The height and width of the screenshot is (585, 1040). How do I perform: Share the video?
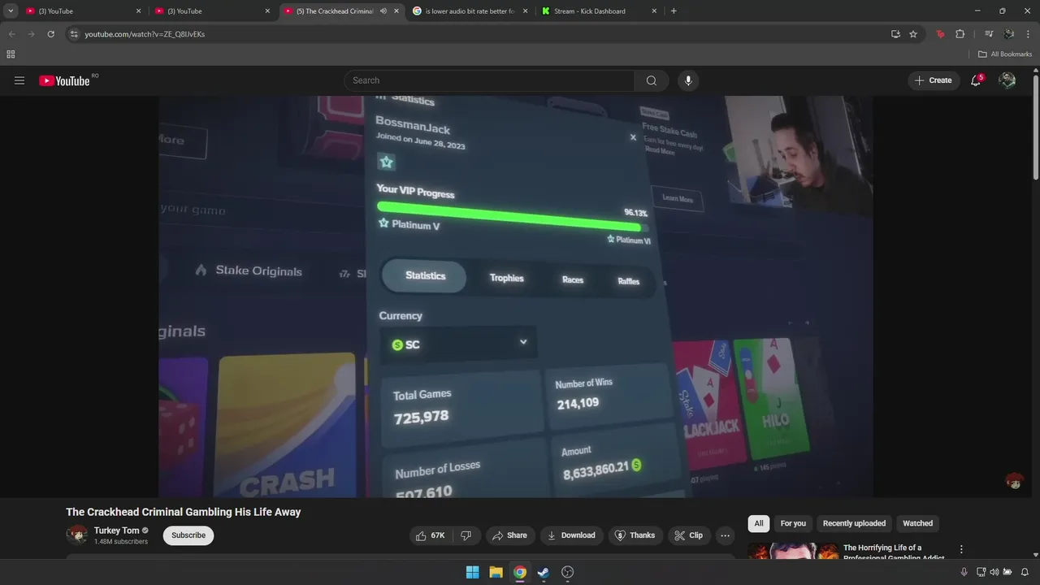point(509,535)
